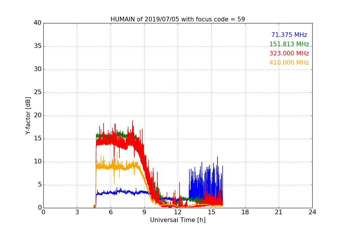This screenshot has width=347, height=231.
Task: Click the Universal Time [h] axis label
Action: [x=178, y=220]
